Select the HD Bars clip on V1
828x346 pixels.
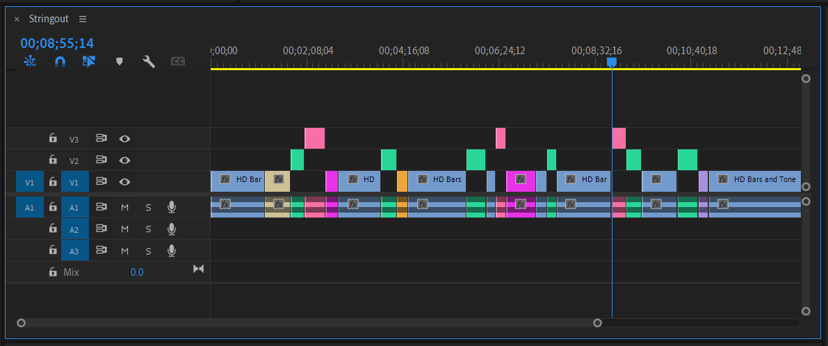[x=437, y=181]
